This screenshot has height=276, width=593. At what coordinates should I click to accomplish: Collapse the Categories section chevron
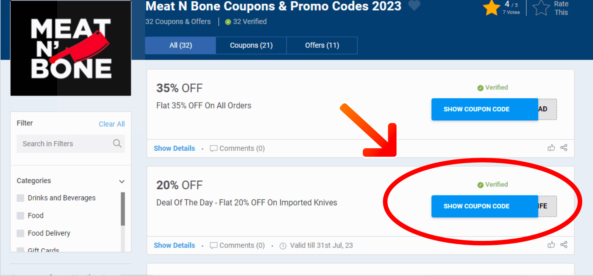pyautogui.click(x=122, y=181)
